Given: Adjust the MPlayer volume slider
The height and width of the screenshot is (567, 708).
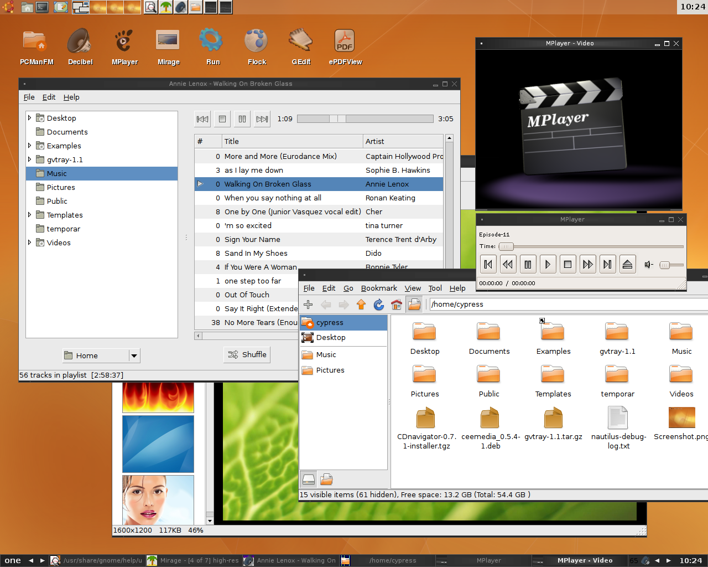Looking at the screenshot, I should click(x=671, y=265).
